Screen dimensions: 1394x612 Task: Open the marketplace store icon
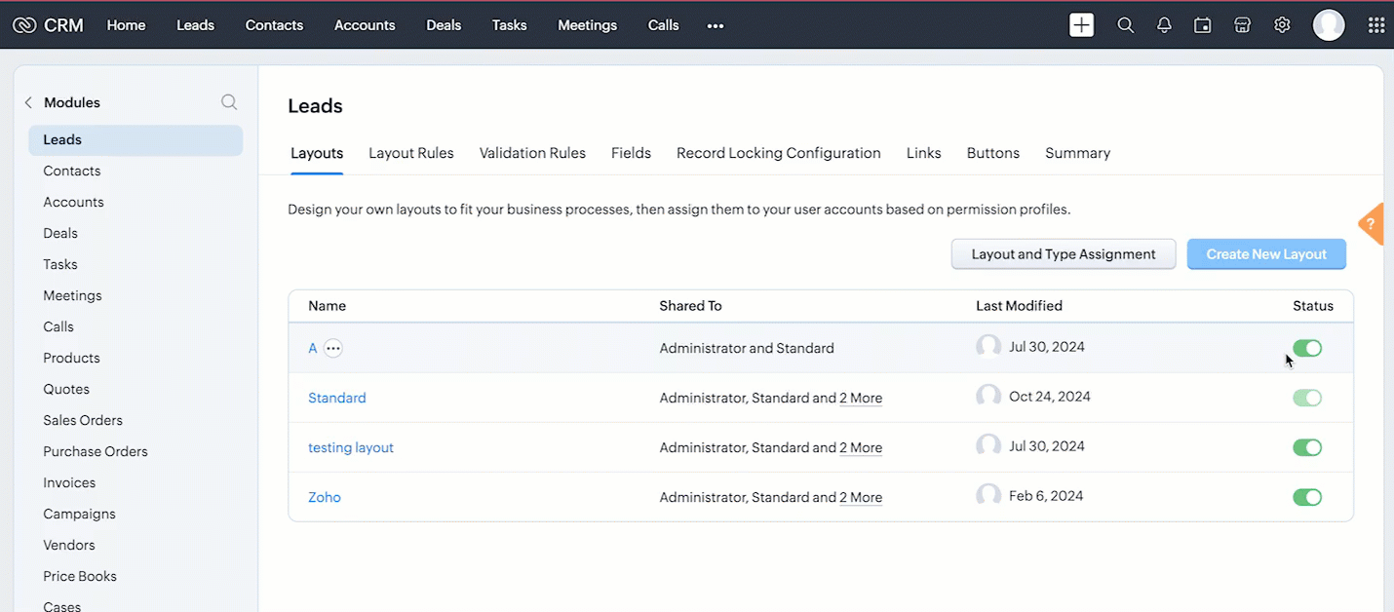1242,25
